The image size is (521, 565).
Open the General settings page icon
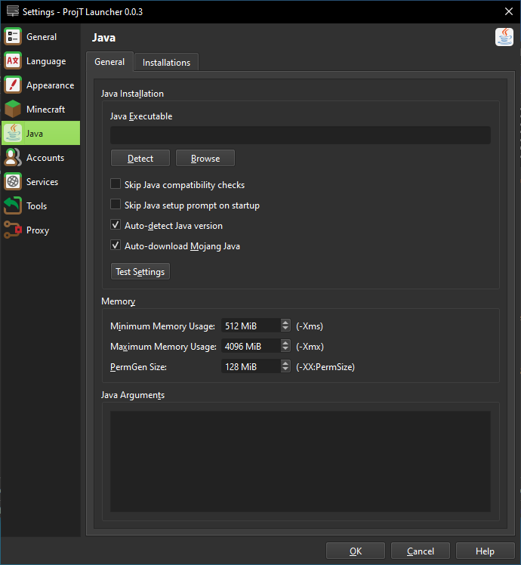(13, 37)
